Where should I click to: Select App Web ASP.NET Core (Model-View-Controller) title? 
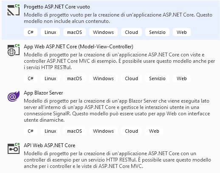click(x=79, y=47)
